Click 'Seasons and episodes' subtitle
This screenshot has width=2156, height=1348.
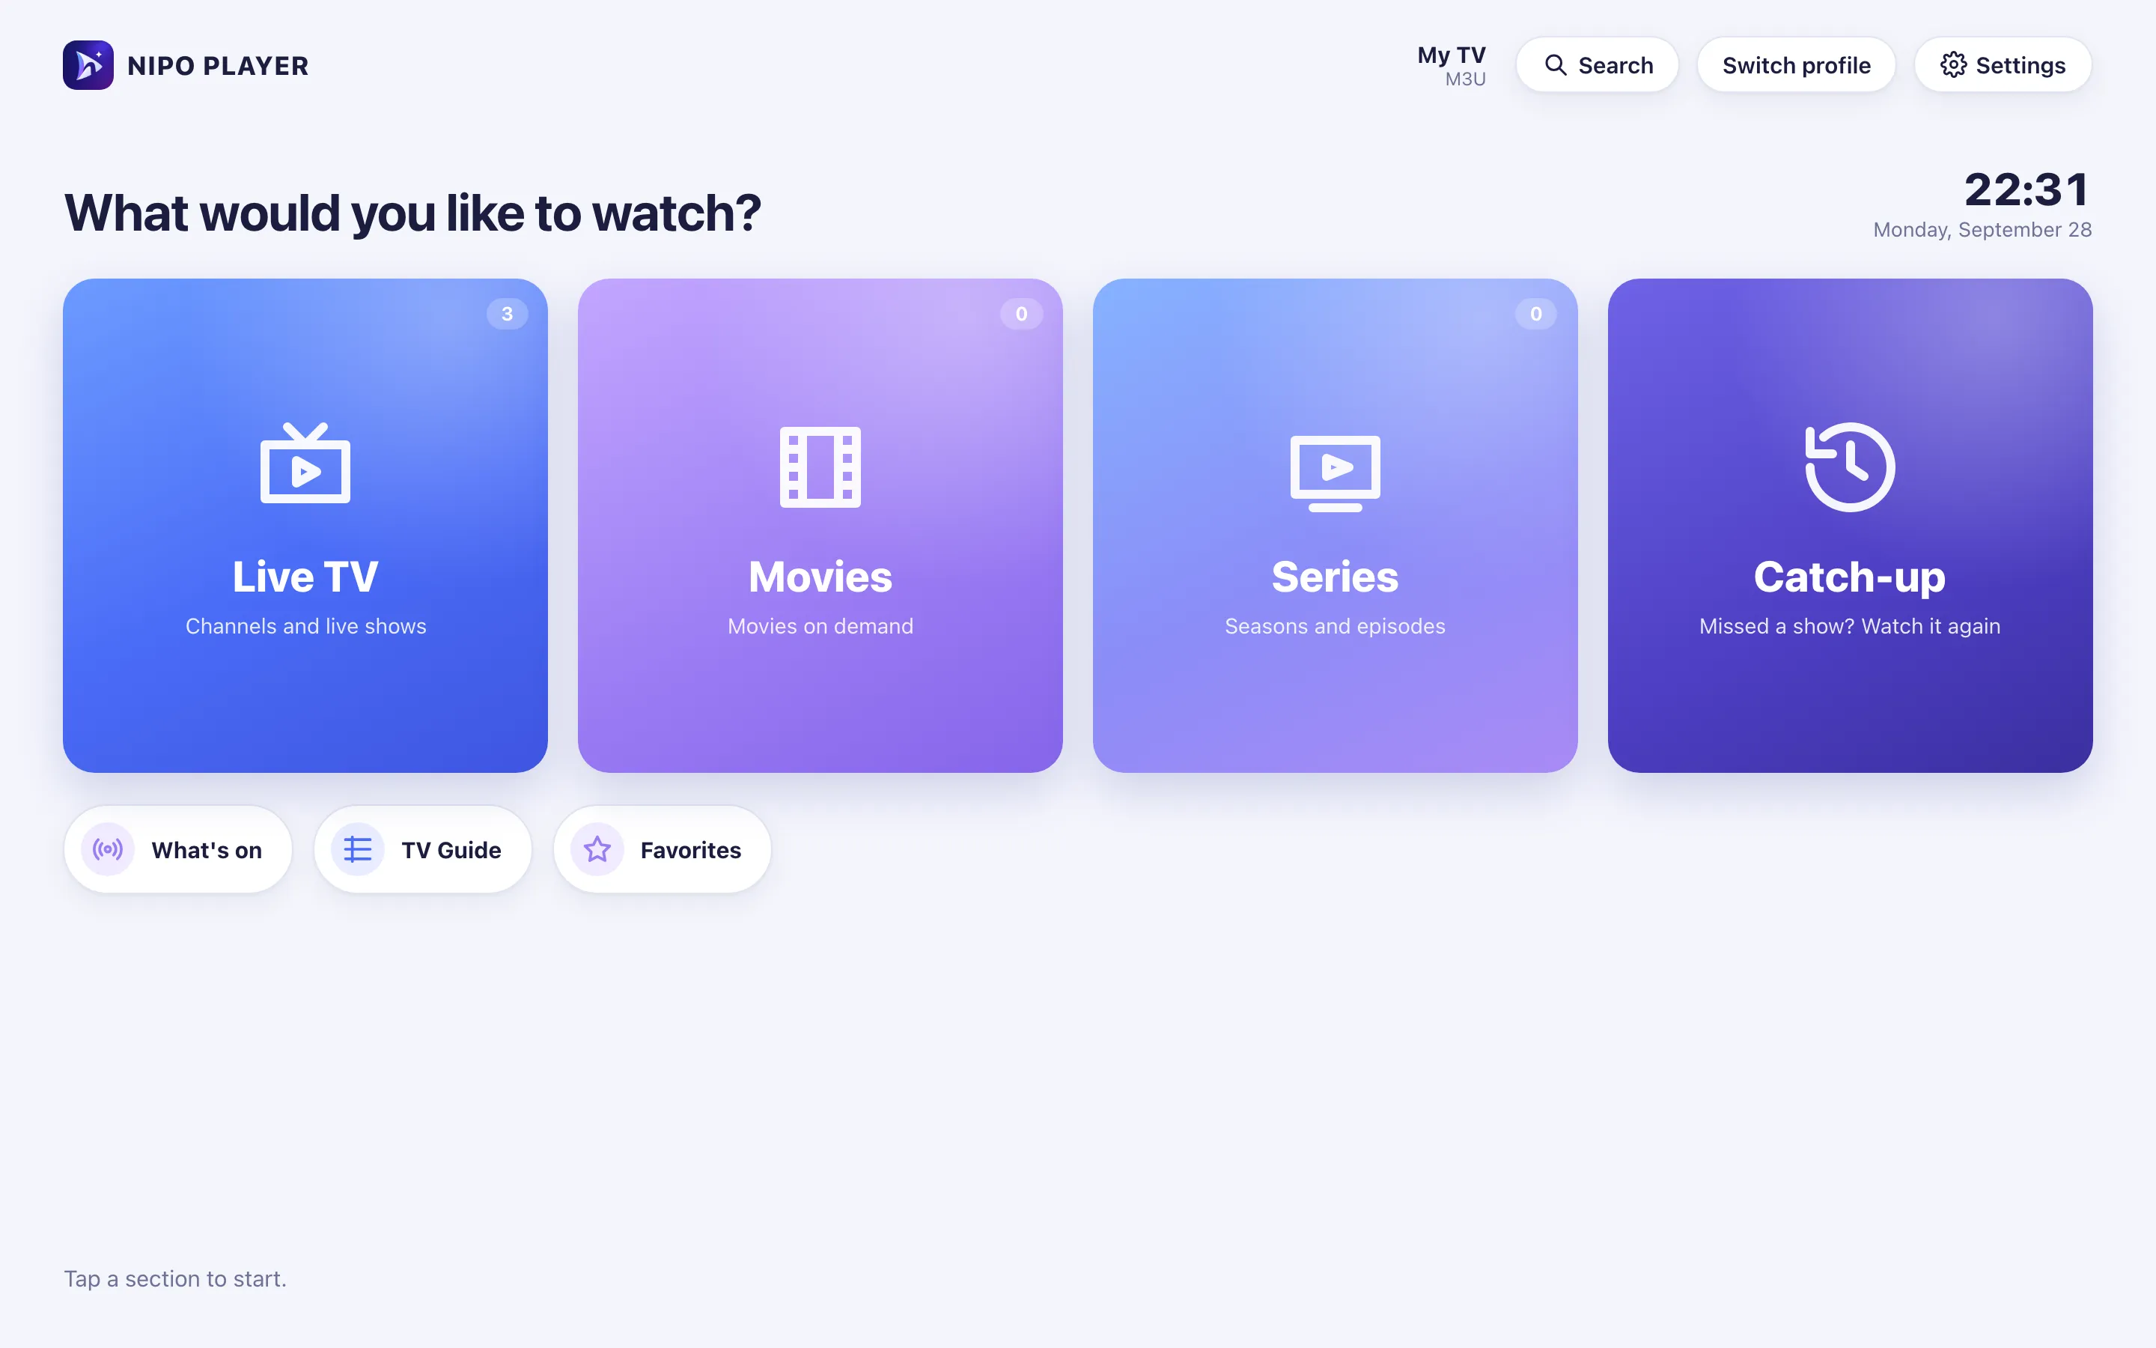(1336, 626)
